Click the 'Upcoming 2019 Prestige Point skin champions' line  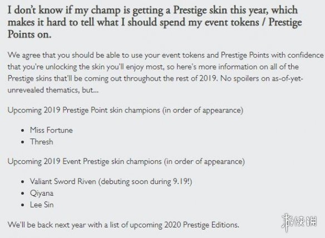point(125,110)
